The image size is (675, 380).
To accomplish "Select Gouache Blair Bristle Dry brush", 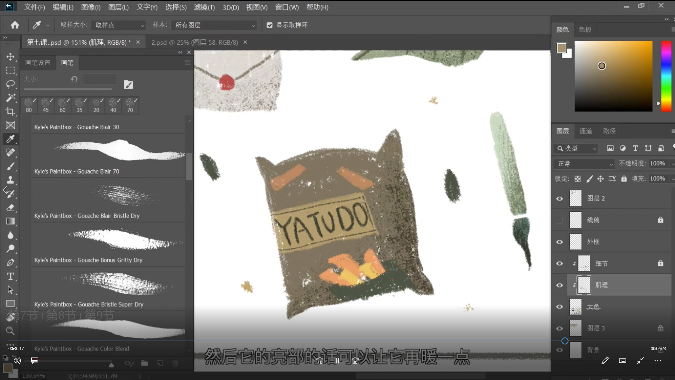I will [108, 200].
